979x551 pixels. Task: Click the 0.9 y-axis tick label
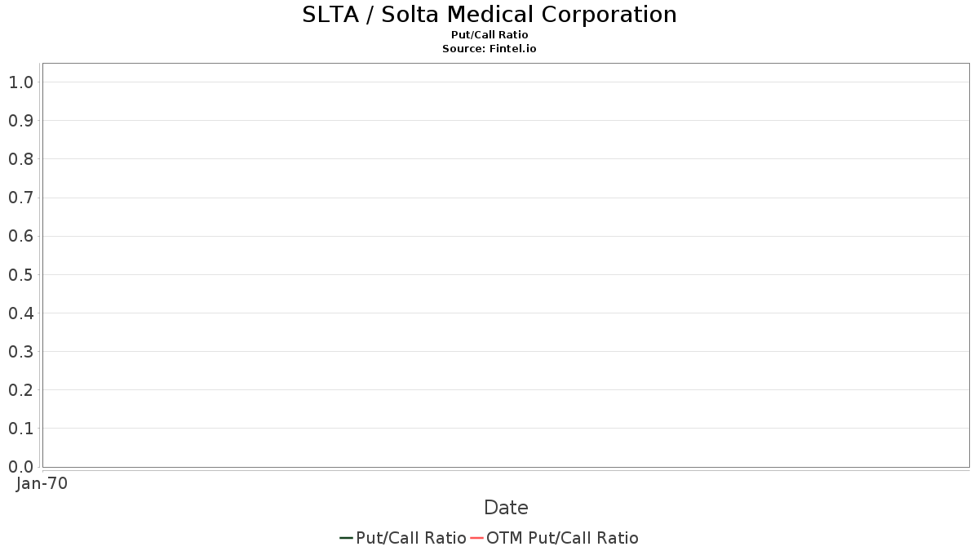[x=21, y=121]
